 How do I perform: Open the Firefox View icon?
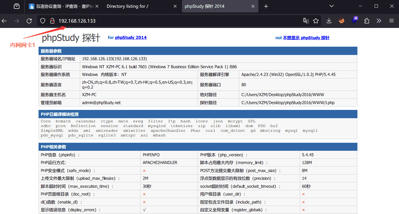pyautogui.click(x=17, y=6)
